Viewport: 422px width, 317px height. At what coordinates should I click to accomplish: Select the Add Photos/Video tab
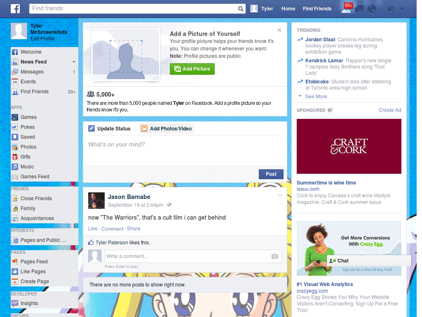pyautogui.click(x=166, y=129)
